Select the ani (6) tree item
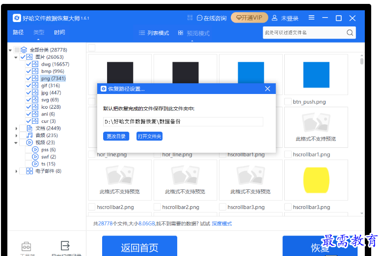This screenshot has width=382, height=256. click(48, 114)
